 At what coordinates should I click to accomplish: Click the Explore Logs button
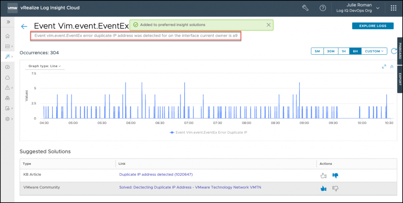click(x=372, y=26)
